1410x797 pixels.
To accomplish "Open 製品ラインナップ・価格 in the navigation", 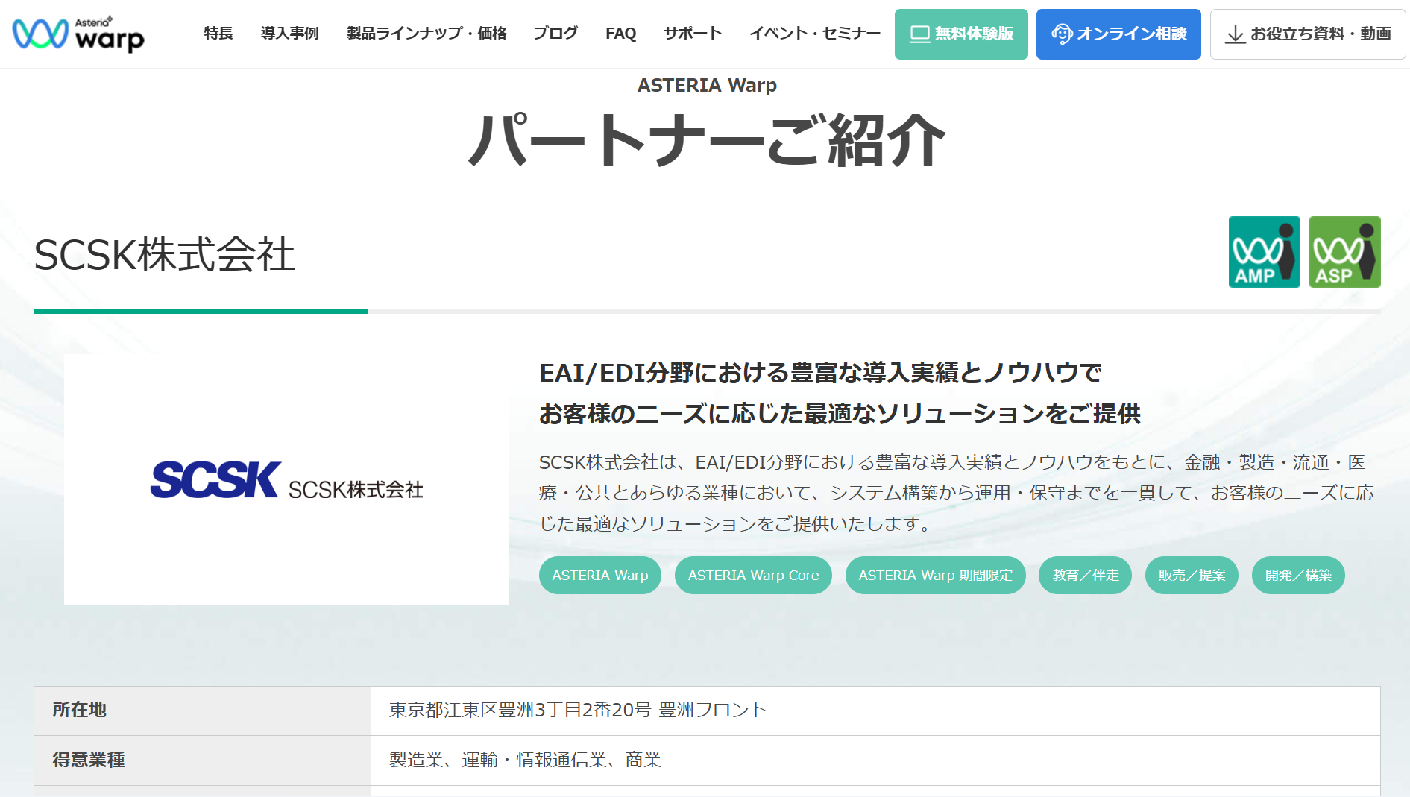I will pos(427,34).
